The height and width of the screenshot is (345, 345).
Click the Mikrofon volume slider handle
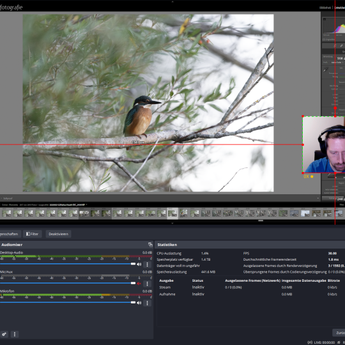(133, 303)
